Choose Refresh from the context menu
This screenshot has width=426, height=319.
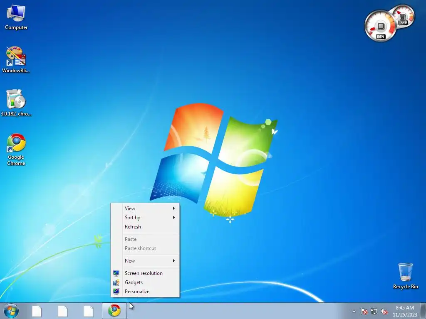(x=145, y=227)
